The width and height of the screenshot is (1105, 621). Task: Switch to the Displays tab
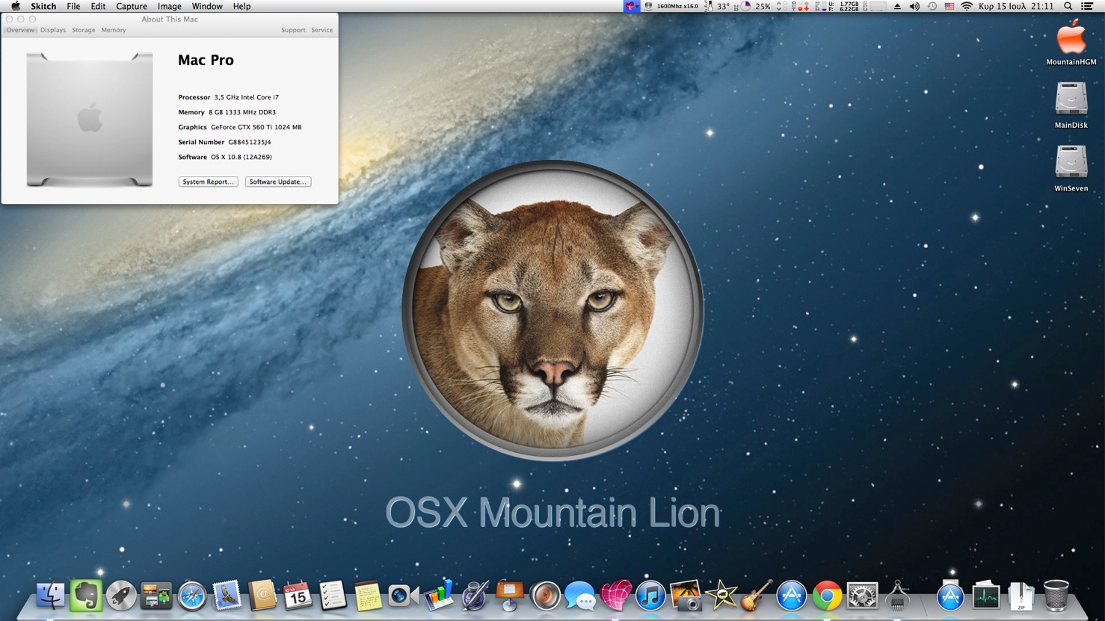pos(53,30)
